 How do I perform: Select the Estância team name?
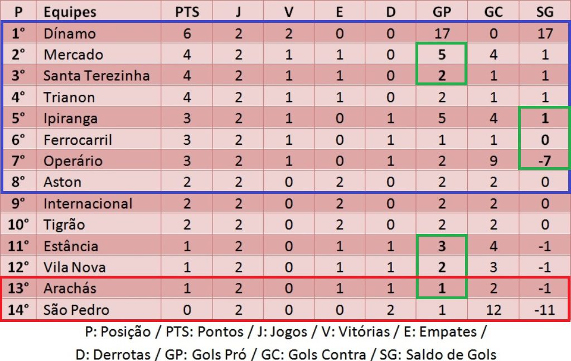point(71,246)
